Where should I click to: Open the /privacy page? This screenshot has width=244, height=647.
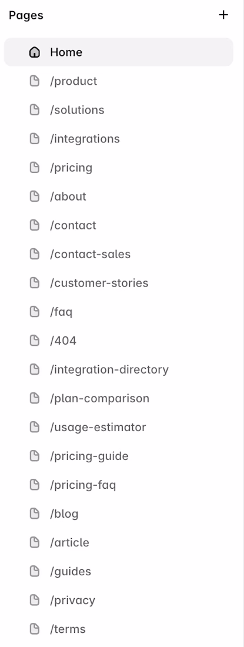(x=119, y=601)
